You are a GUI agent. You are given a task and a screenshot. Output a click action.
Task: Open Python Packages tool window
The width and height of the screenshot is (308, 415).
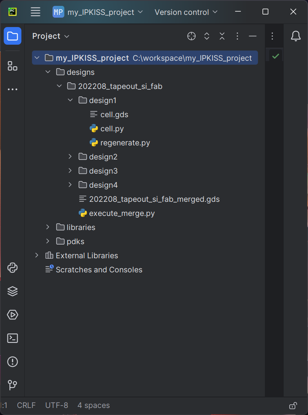coord(13,291)
